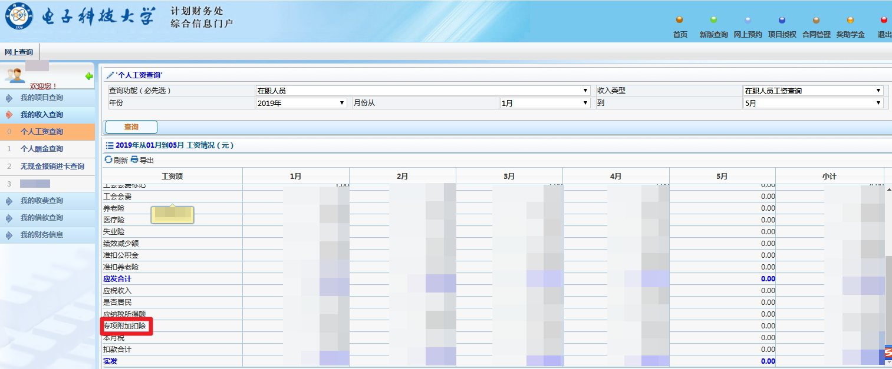Collapse the sidebar with the green arrow

[89, 75]
